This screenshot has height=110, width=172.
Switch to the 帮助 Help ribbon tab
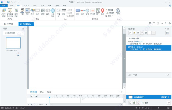click(64, 6)
